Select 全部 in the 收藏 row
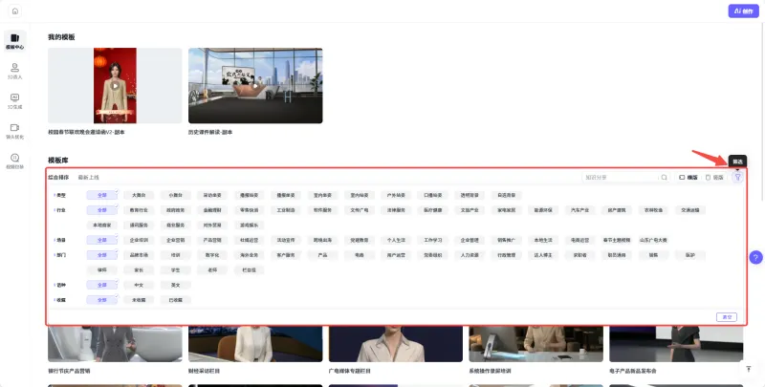 (x=102, y=300)
